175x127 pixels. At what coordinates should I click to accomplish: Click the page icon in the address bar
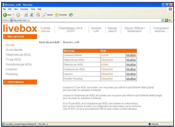pos(11,20)
